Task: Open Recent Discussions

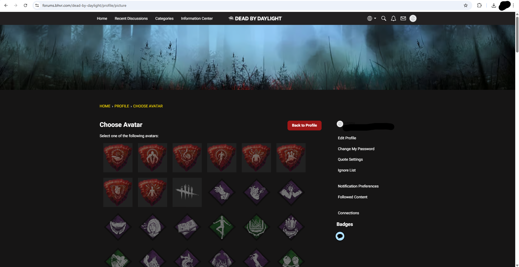Action: coord(131,18)
